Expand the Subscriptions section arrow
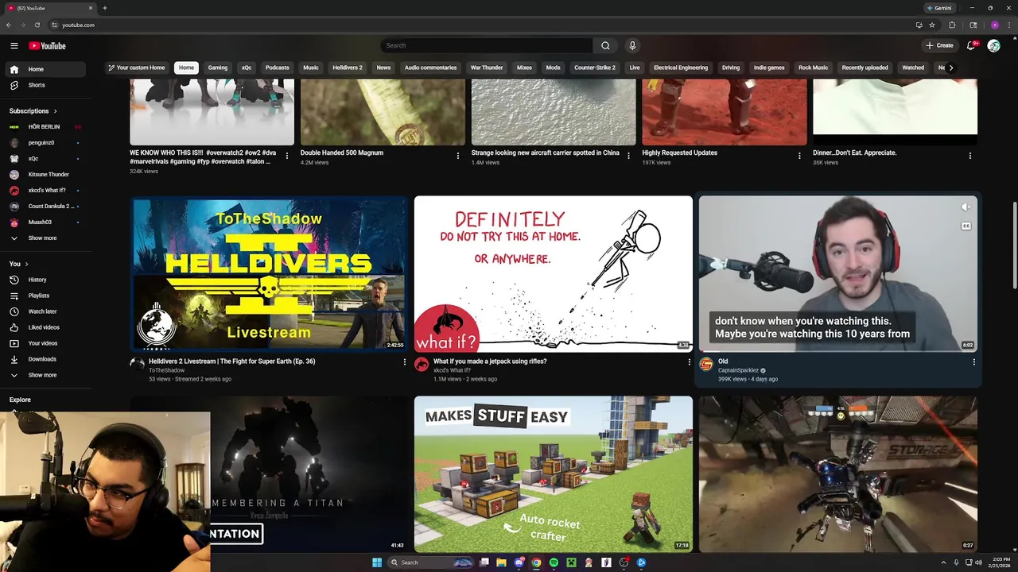Image resolution: width=1018 pixels, height=572 pixels. 55,111
